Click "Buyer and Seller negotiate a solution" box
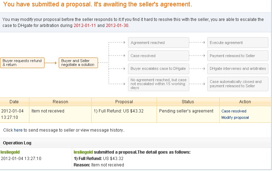The height and width of the screenshot is (171, 279). click(78, 63)
